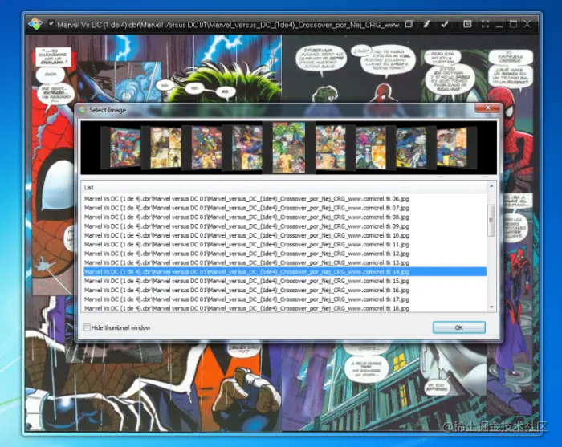
Task: Click the list's vertical scrollbar thumb
Action: [491, 220]
